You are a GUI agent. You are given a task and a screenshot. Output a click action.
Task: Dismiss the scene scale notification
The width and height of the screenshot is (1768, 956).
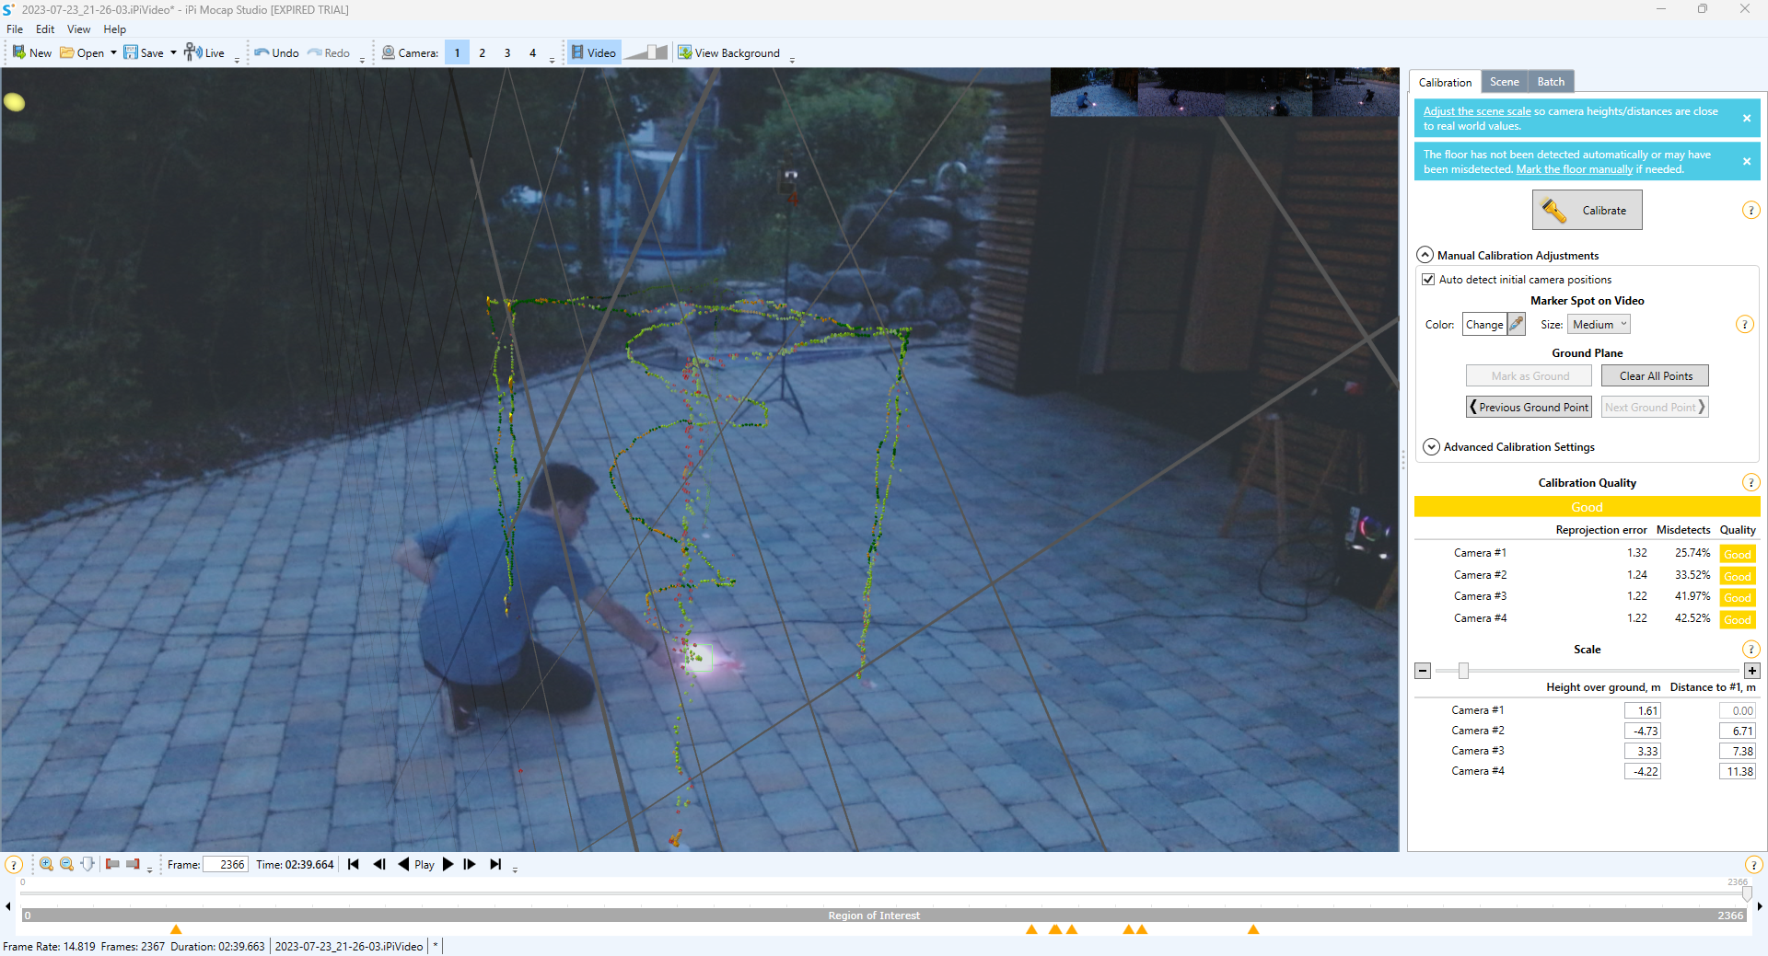pos(1746,119)
